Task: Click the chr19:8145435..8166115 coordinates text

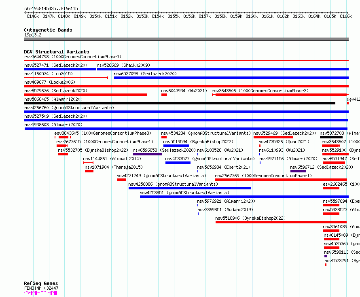Action: pos(51,9)
